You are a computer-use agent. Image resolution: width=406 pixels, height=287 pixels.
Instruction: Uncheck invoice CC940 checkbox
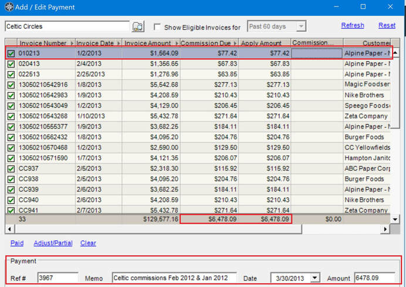tap(11, 200)
